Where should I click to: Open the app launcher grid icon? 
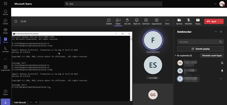tap(6, 4)
